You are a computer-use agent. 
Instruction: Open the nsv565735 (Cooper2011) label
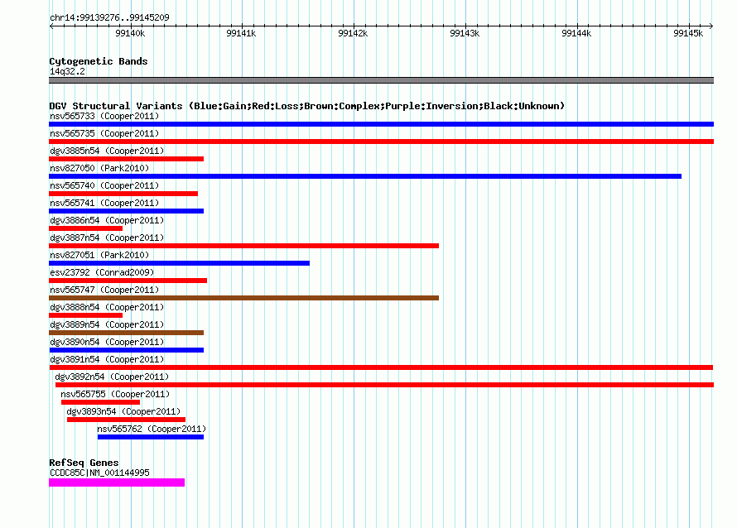(104, 133)
